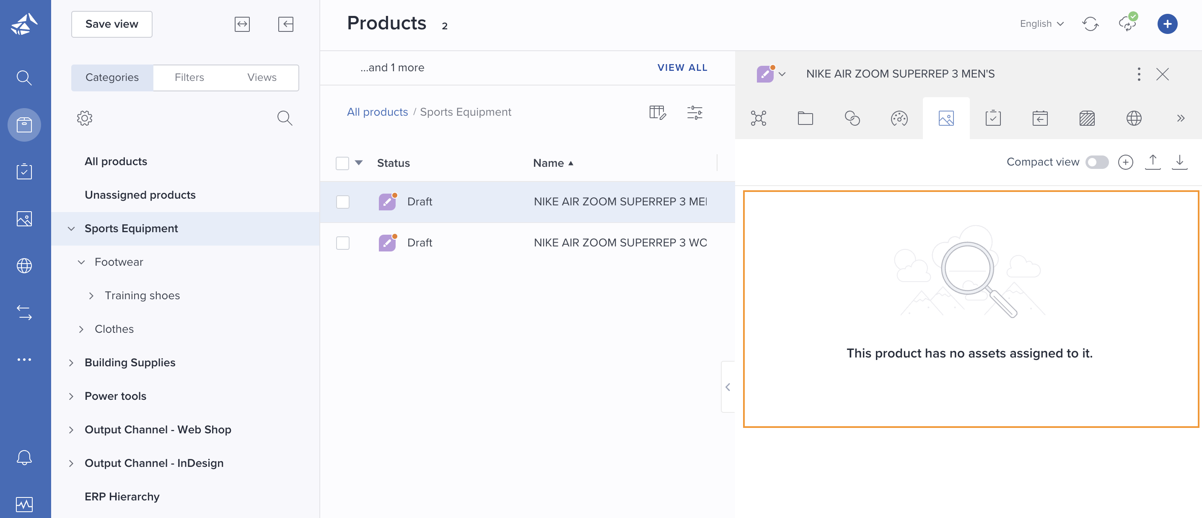The width and height of the screenshot is (1202, 518).
Task: Open the assets image tab in detail panel
Action: coord(946,119)
